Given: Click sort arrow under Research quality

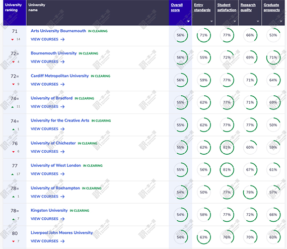Looking at the screenshot, I should click(x=258, y=22).
